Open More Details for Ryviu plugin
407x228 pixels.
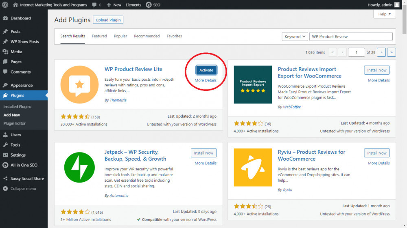(x=379, y=163)
